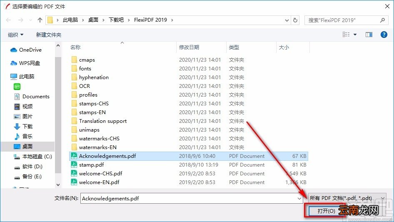394x222 pixels.
Task: Click the welcome-EN.pdf file icon
Action: 74,182
